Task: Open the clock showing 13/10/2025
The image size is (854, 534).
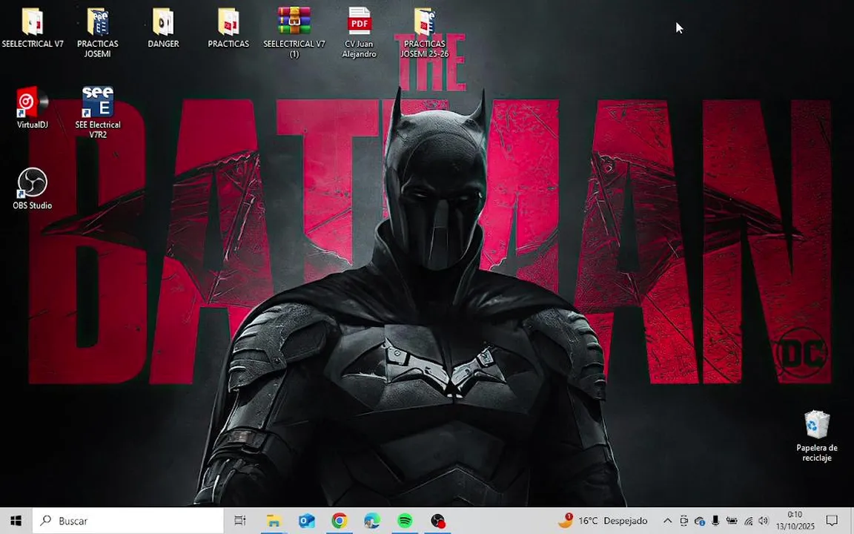Action: pos(795,521)
